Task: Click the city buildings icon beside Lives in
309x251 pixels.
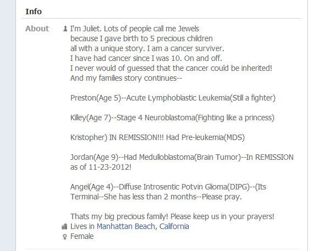Action: pyautogui.click(x=64, y=227)
